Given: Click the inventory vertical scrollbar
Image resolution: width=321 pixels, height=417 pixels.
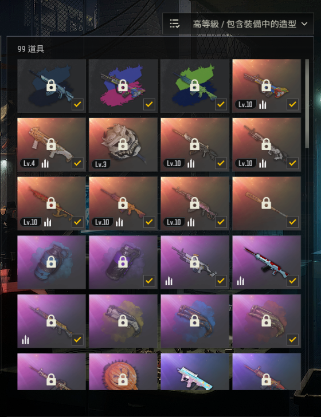Looking at the screenshot, I should pyautogui.click(x=307, y=104).
